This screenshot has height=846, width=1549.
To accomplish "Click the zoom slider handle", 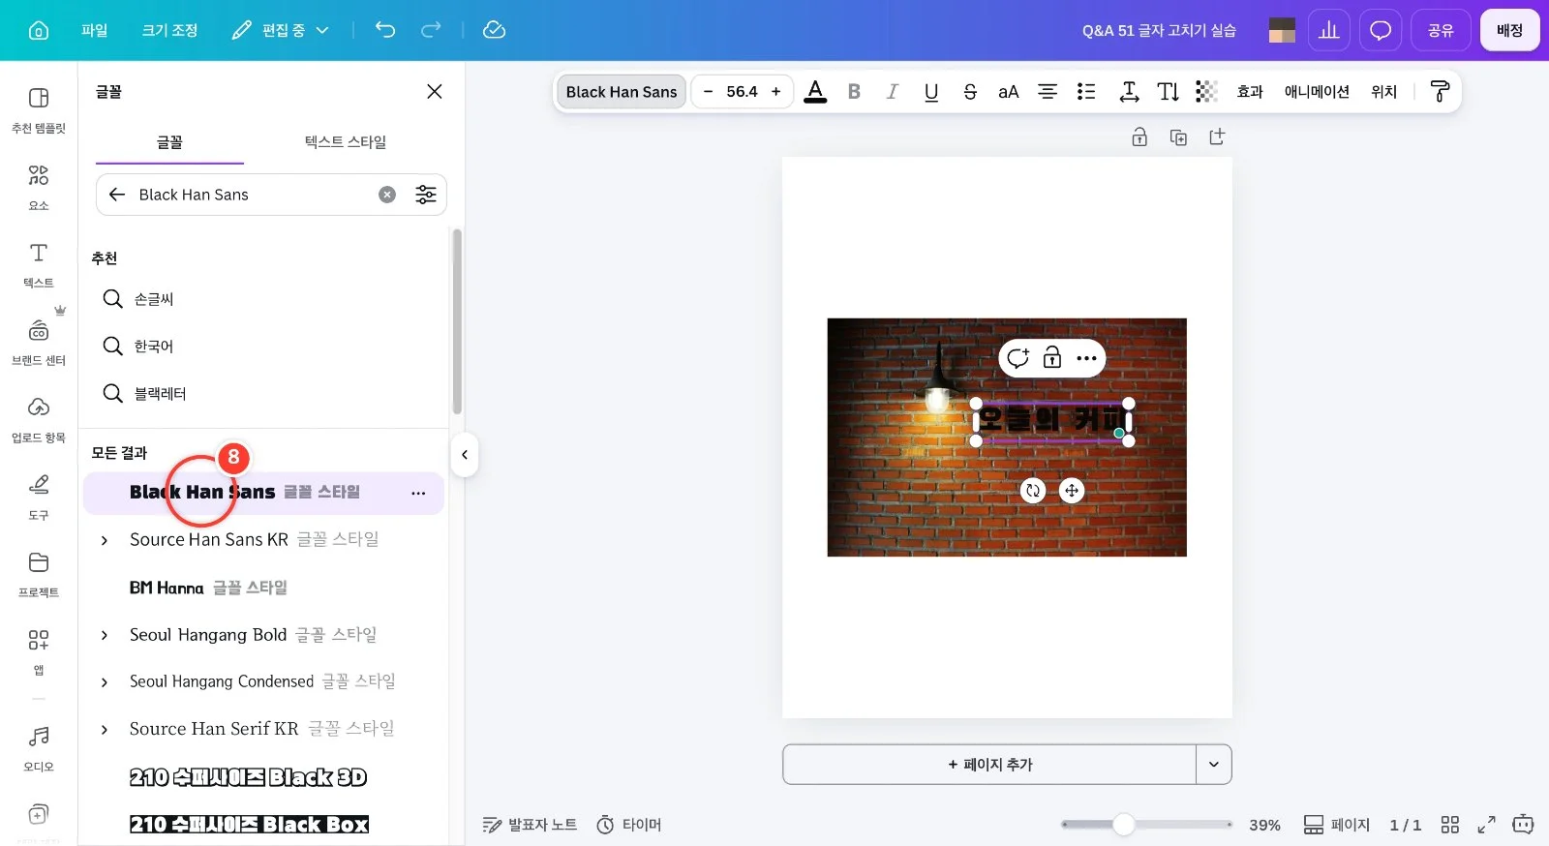I will point(1123,825).
